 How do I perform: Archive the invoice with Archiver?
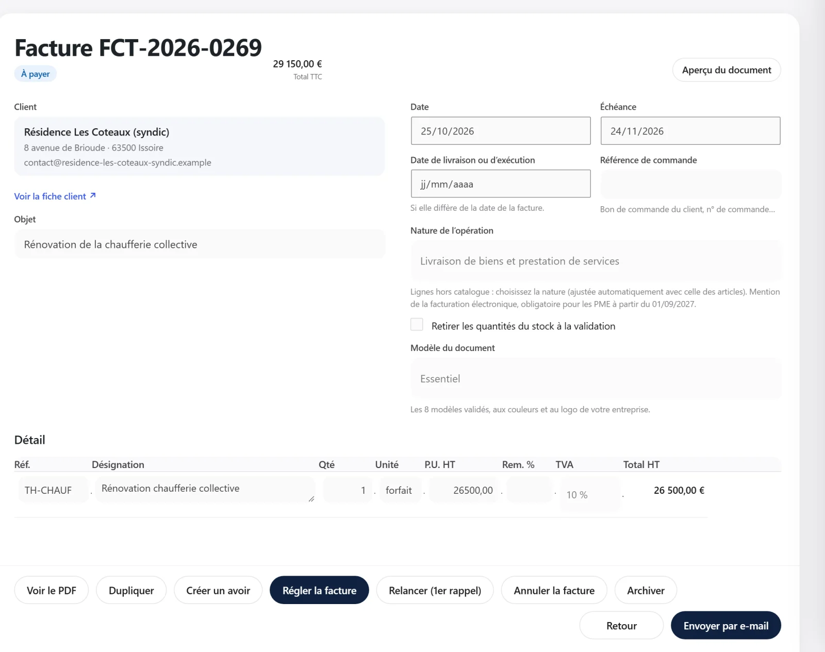[x=646, y=590]
